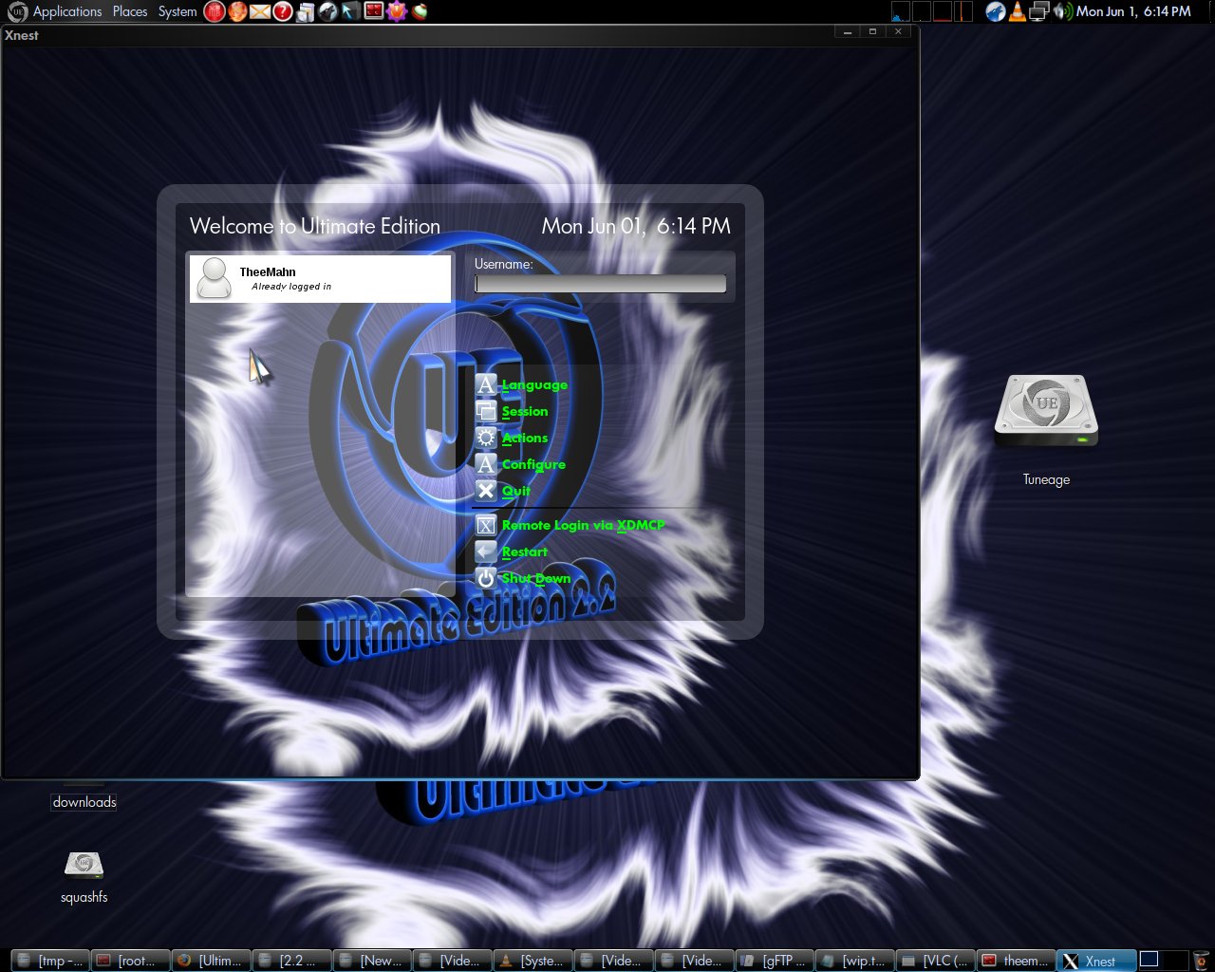Open the Actions menu in greeter

(525, 438)
